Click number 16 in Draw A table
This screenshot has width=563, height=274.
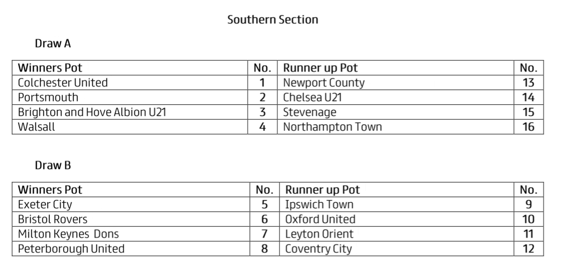[x=528, y=127]
